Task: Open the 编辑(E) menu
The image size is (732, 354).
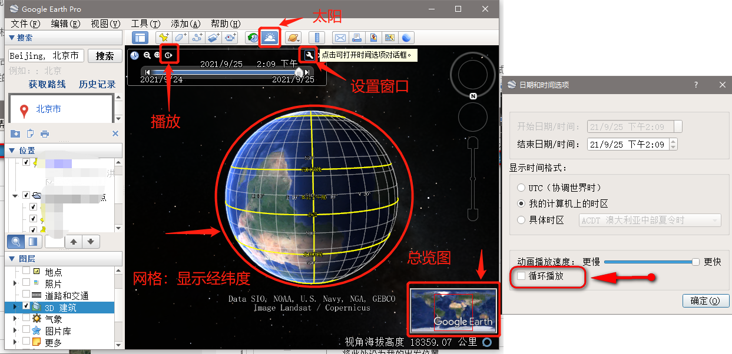Action: pyautogui.click(x=65, y=24)
